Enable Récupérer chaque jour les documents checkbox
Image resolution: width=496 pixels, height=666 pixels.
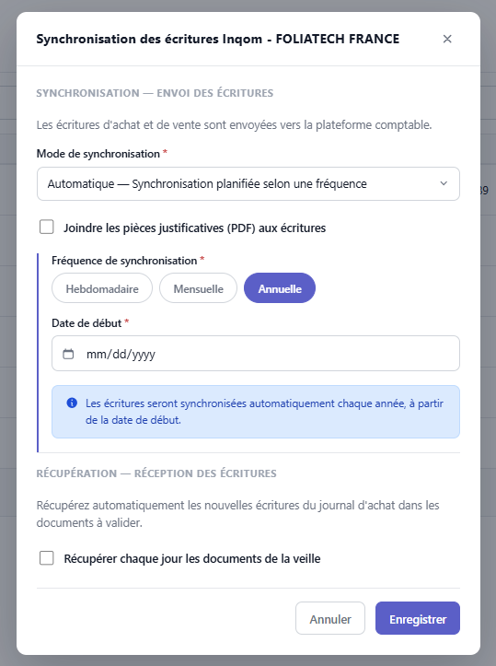coord(47,558)
